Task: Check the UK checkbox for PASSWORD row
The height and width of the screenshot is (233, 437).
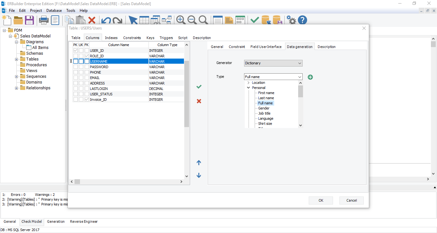Action: 81,67
